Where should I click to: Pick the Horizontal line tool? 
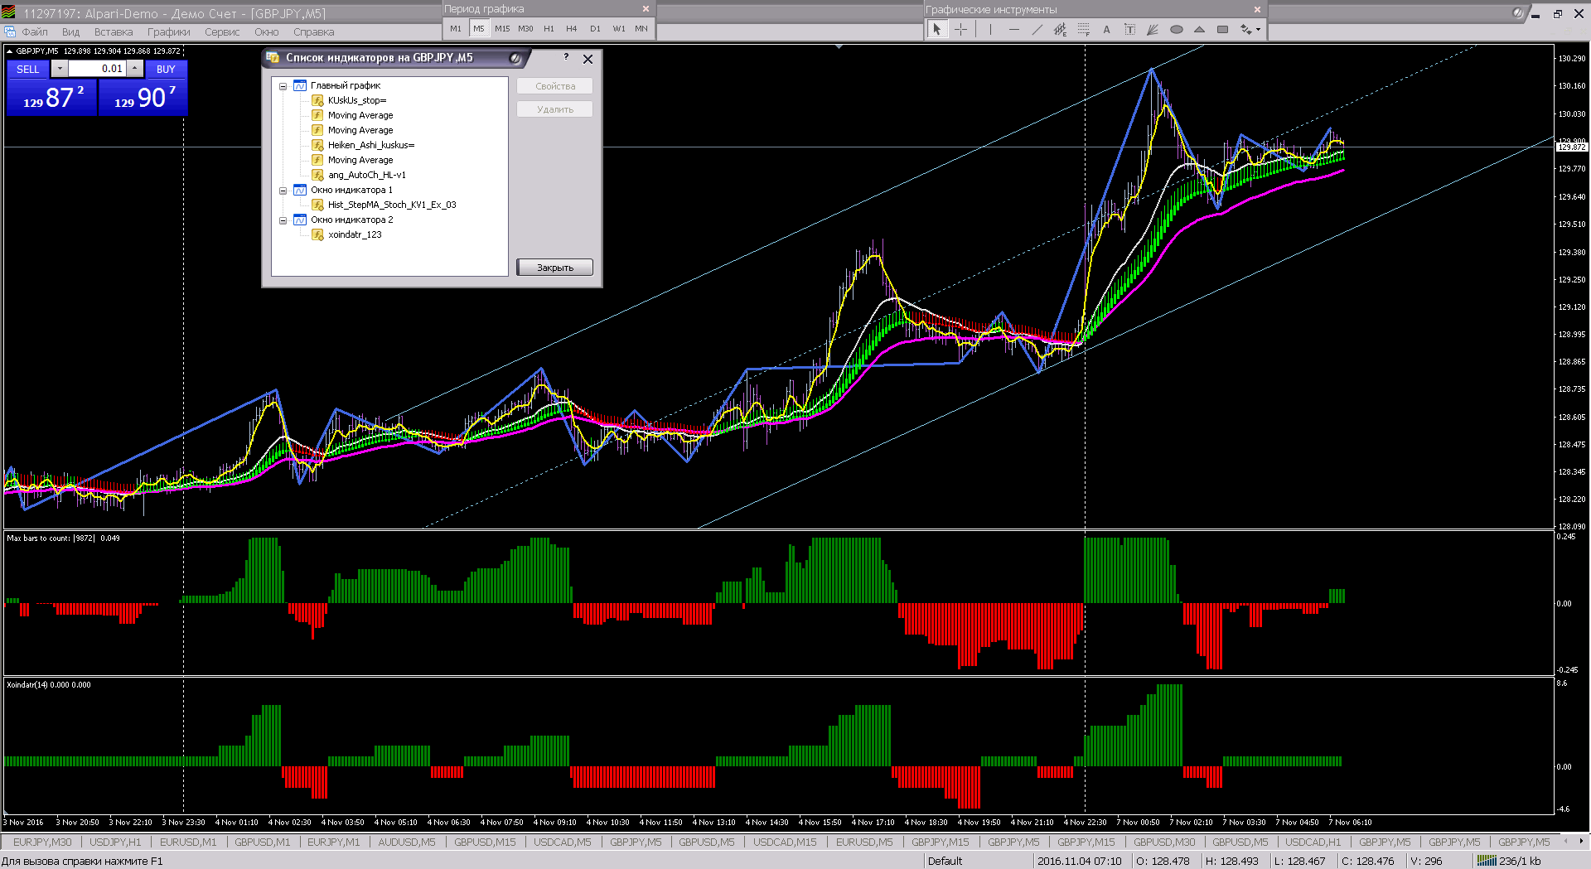pyautogui.click(x=1013, y=30)
